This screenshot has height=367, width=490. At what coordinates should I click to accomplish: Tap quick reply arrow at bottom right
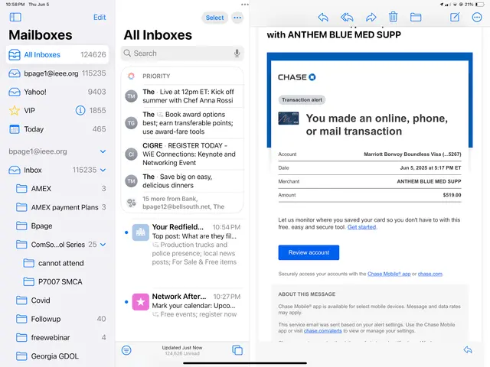[468, 350]
